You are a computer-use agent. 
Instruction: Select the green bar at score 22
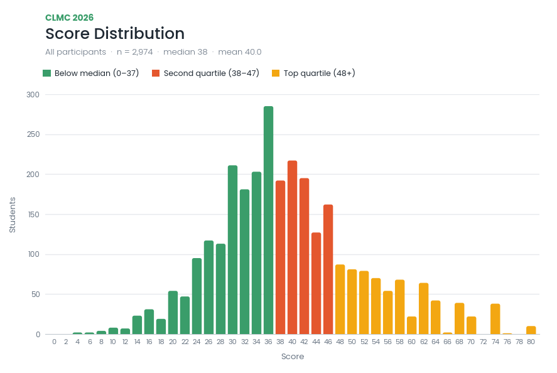click(185, 315)
